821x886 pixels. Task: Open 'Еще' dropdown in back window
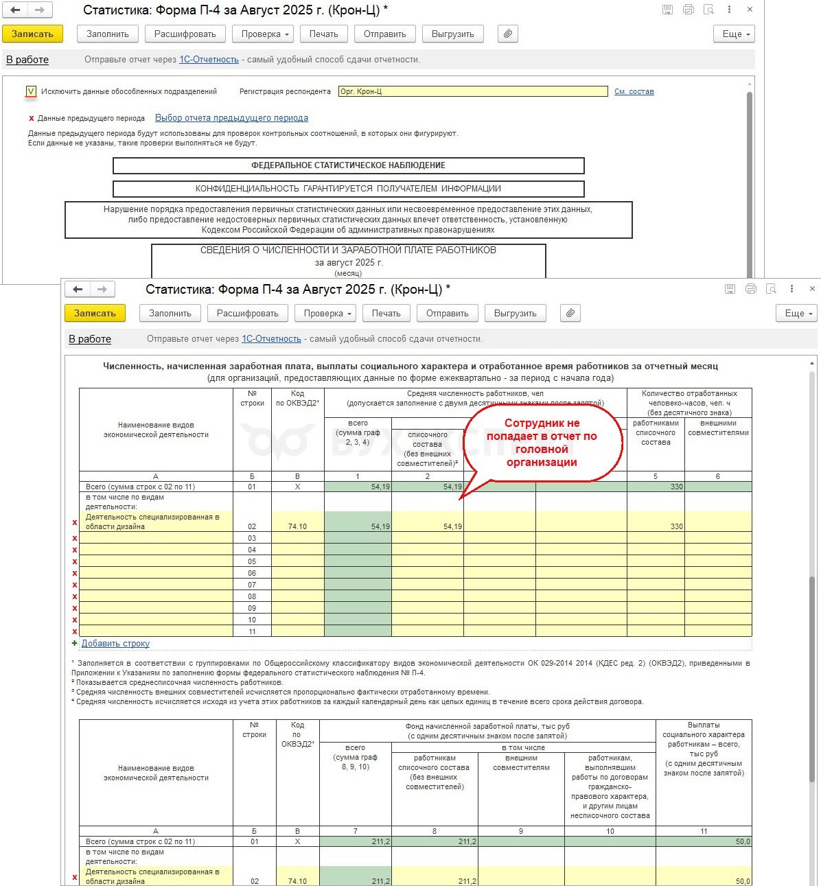pyautogui.click(x=735, y=34)
